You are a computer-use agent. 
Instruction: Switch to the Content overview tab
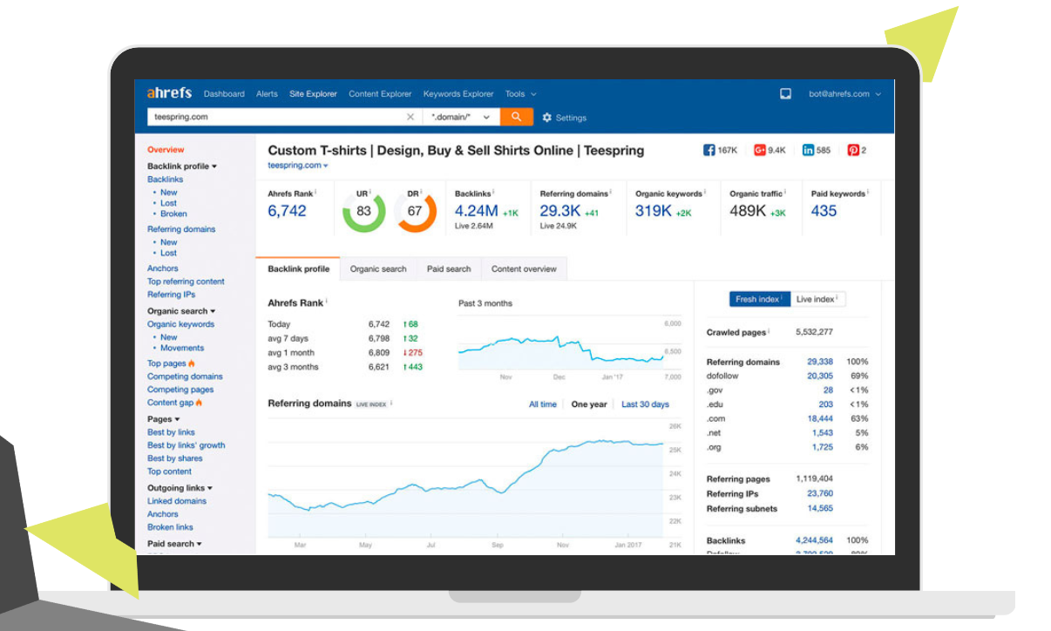coord(524,269)
